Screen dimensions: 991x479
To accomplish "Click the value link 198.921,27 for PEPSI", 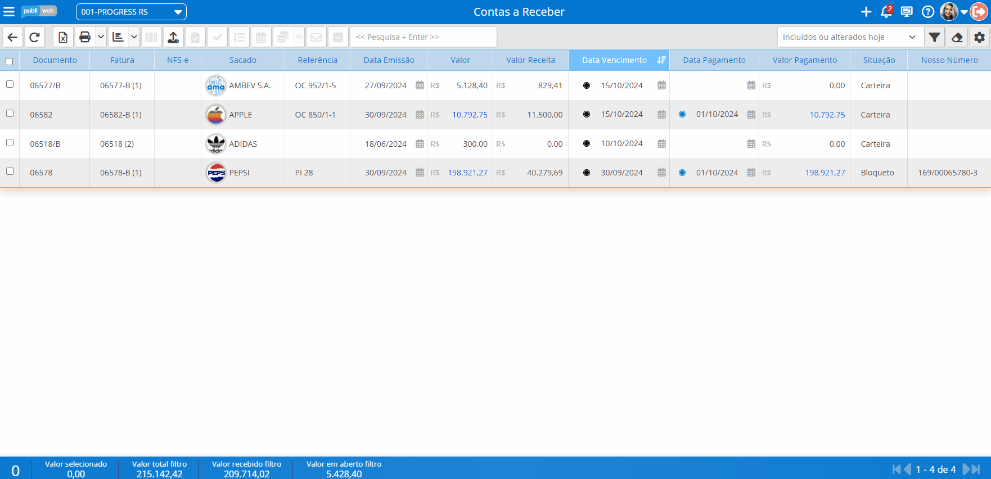I will 467,173.
